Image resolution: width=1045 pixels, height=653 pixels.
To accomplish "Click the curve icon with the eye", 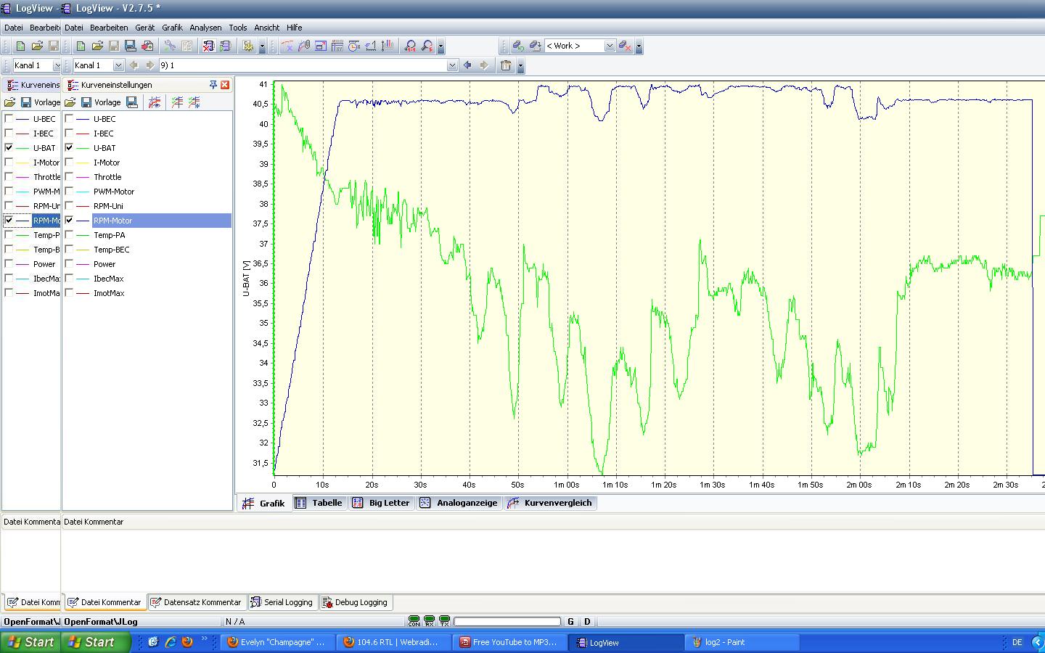I will tap(155, 102).
